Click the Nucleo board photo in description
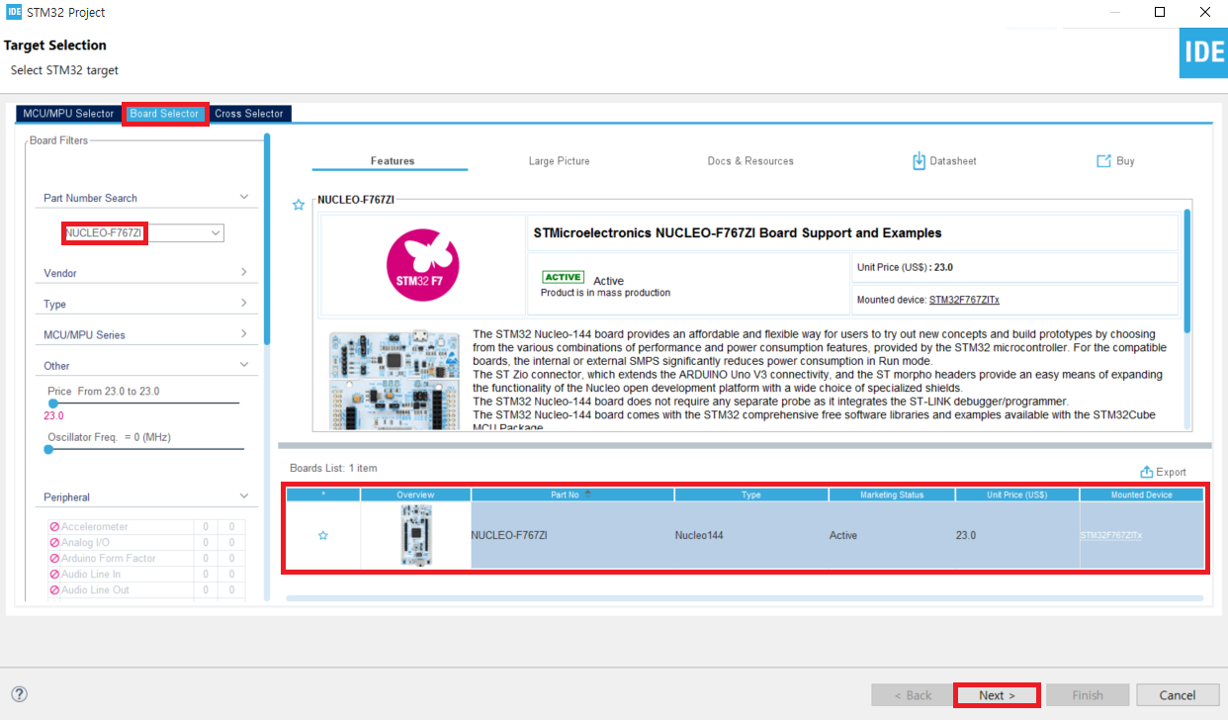1228x720 pixels. 395,381
